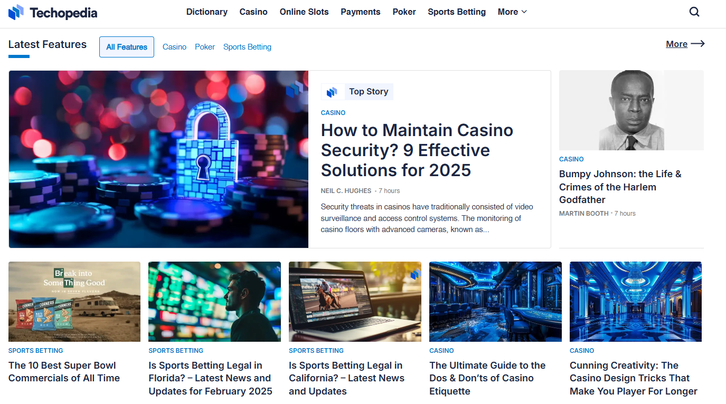Open the Super Bowl commercials thumbnail
The height and width of the screenshot is (404, 726).
pos(74,302)
